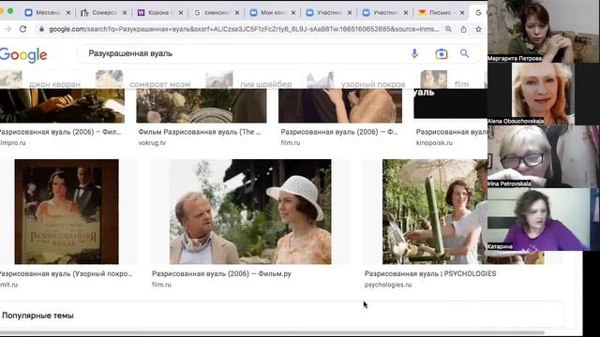Select the лив шрайбер filter chip
The height and width of the screenshot is (337, 600).
248,80
